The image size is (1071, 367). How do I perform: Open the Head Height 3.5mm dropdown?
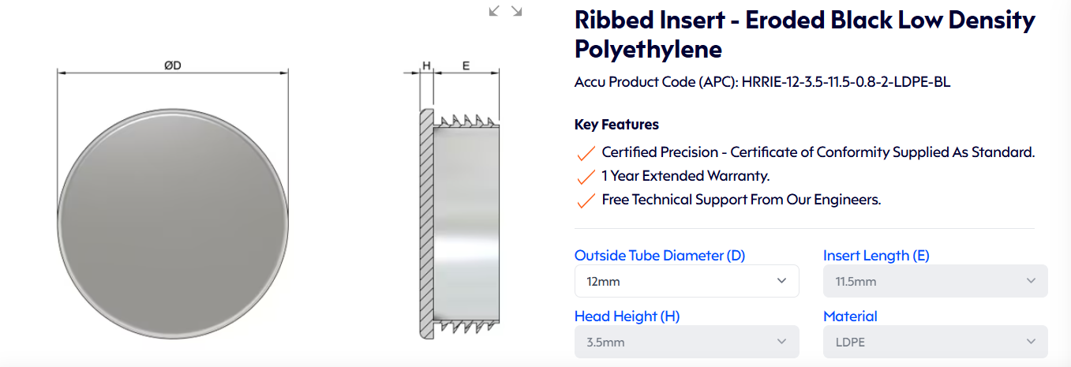(687, 342)
